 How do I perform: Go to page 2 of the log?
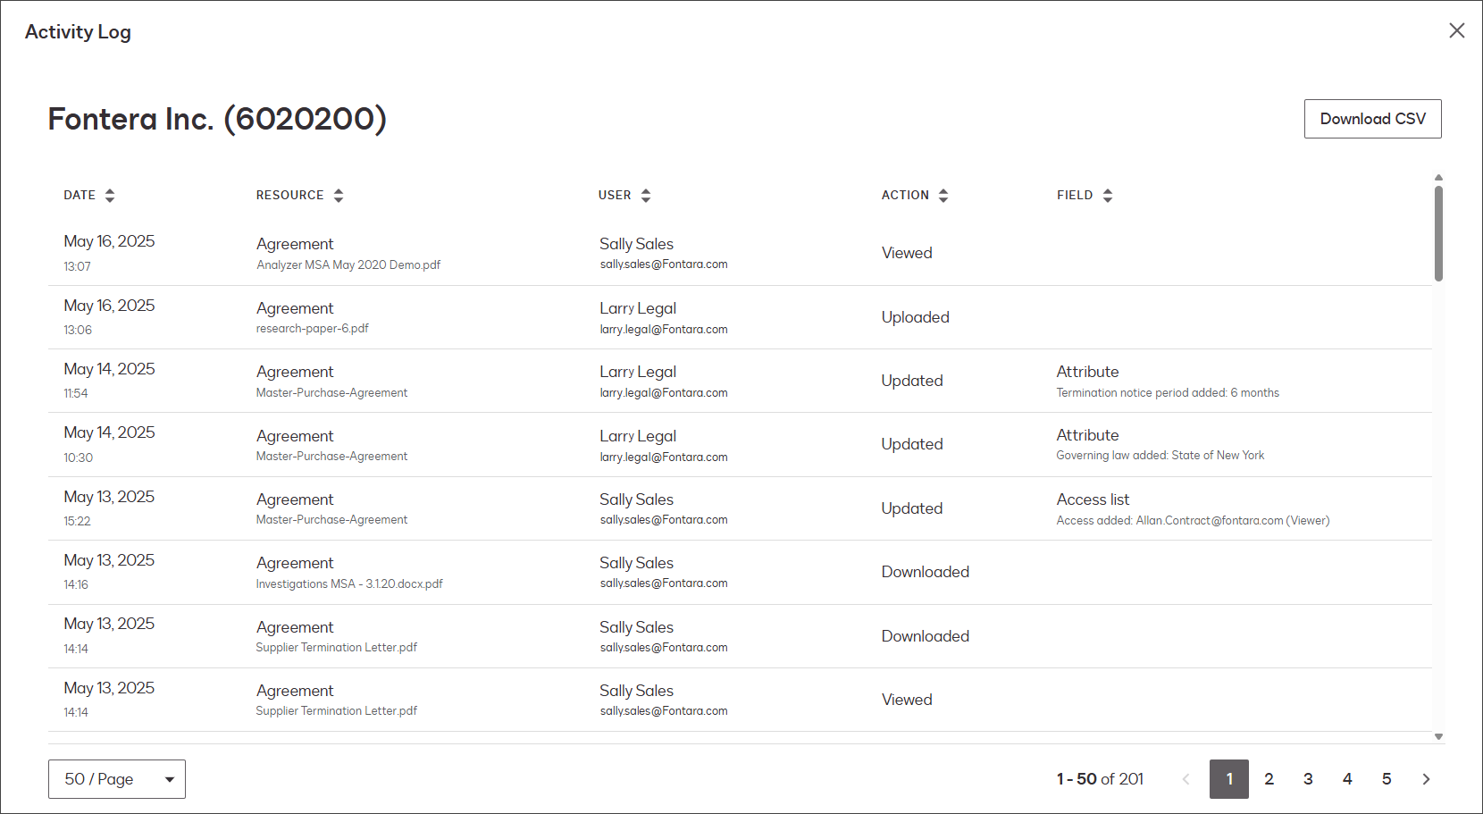coord(1269,778)
